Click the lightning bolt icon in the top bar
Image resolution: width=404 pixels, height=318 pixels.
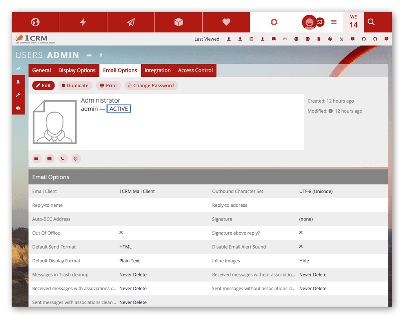(83, 22)
